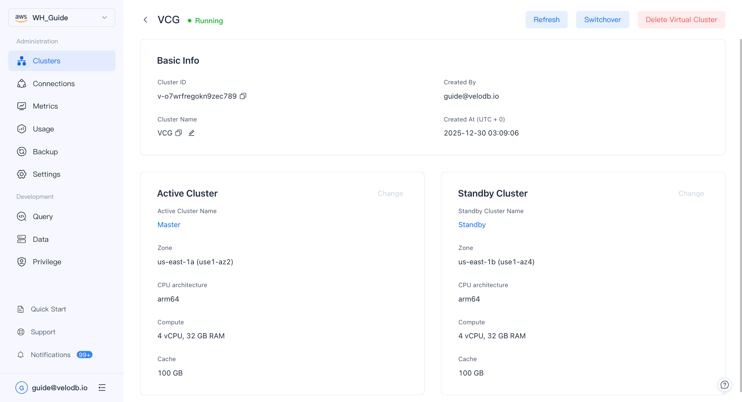Viewport: 742px width, 402px height.
Task: Click the Refresh button
Action: coord(547,20)
